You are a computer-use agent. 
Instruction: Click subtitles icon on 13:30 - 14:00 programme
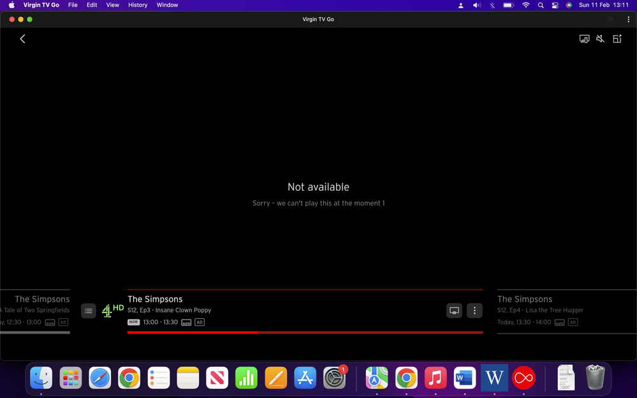click(x=559, y=322)
